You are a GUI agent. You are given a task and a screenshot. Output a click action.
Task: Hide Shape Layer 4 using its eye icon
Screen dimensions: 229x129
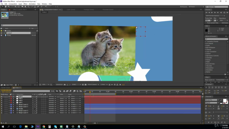pos(1,113)
